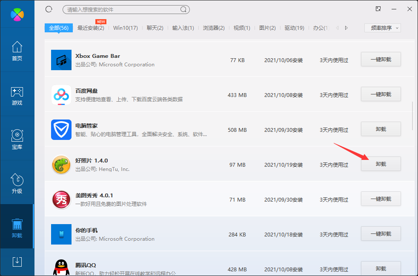Open the 首页 home section
Viewport: 418px width, 276px height.
(17, 51)
